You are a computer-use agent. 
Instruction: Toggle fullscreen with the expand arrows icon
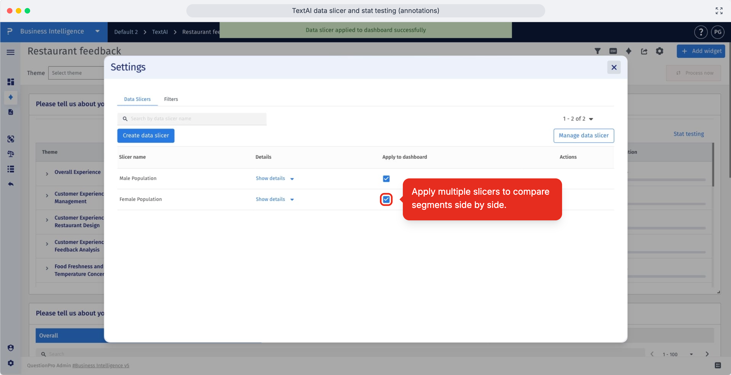tap(719, 11)
